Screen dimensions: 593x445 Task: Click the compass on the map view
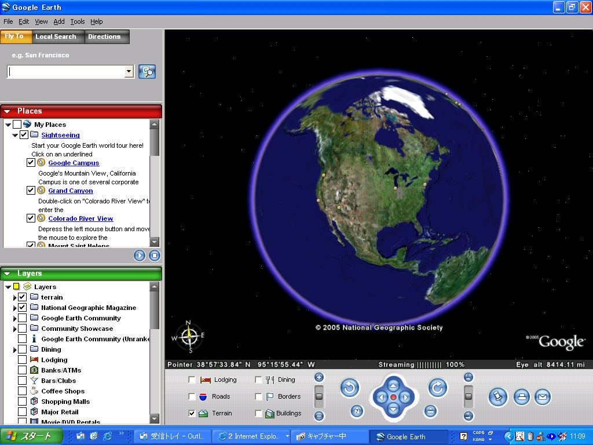pos(188,337)
